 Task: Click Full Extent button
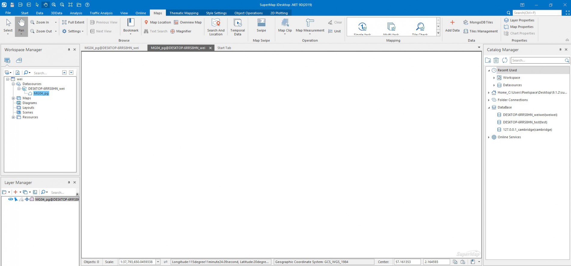click(73, 22)
